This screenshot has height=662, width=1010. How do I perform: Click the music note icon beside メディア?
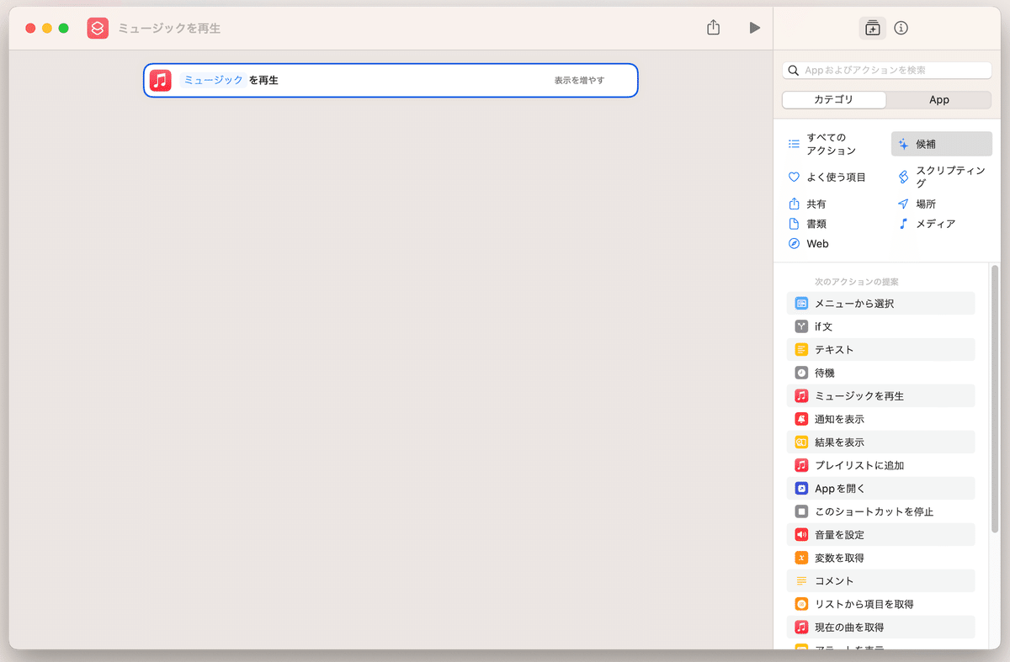(x=903, y=224)
